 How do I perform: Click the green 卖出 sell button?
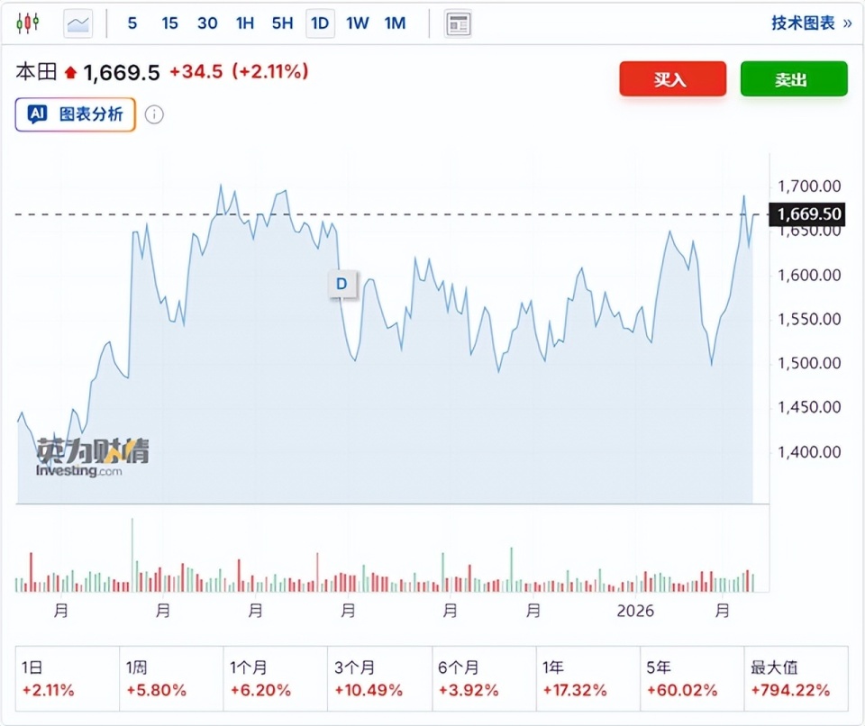pyautogui.click(x=794, y=79)
